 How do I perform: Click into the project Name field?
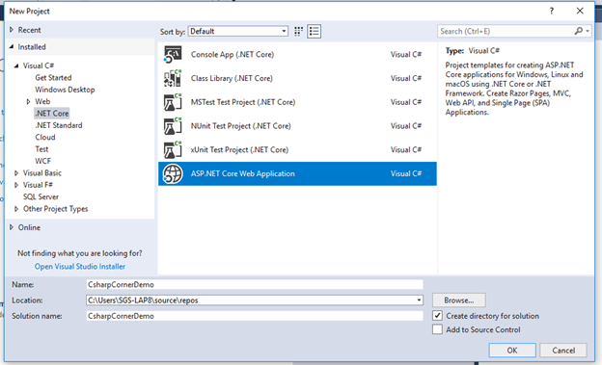[255, 284]
